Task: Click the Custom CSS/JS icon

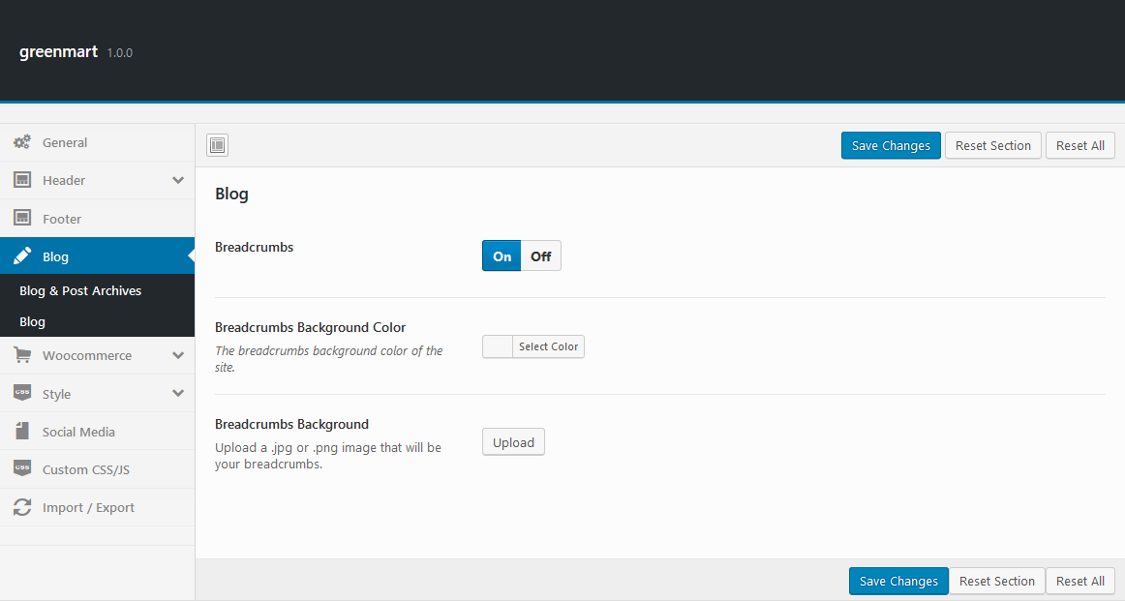Action: pos(22,469)
